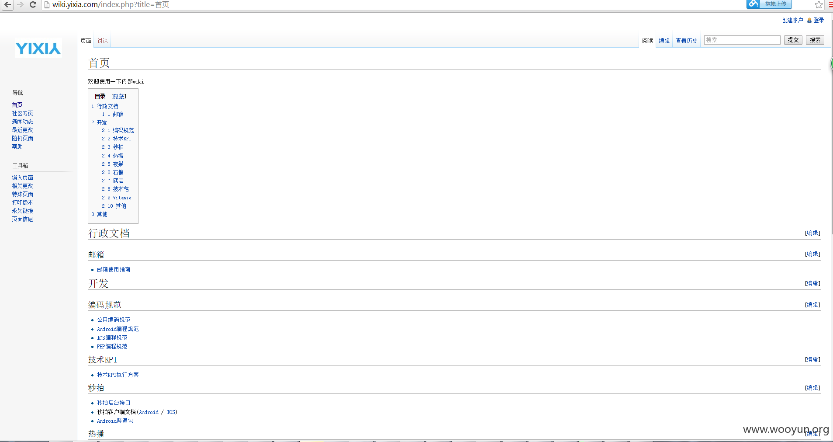Click the 提交 button

793,40
